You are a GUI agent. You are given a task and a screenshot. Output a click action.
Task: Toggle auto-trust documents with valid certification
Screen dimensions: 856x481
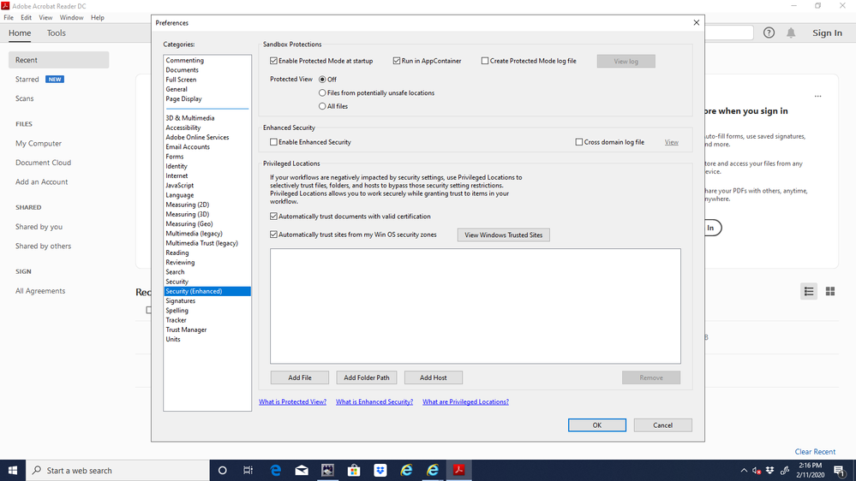pyautogui.click(x=273, y=217)
